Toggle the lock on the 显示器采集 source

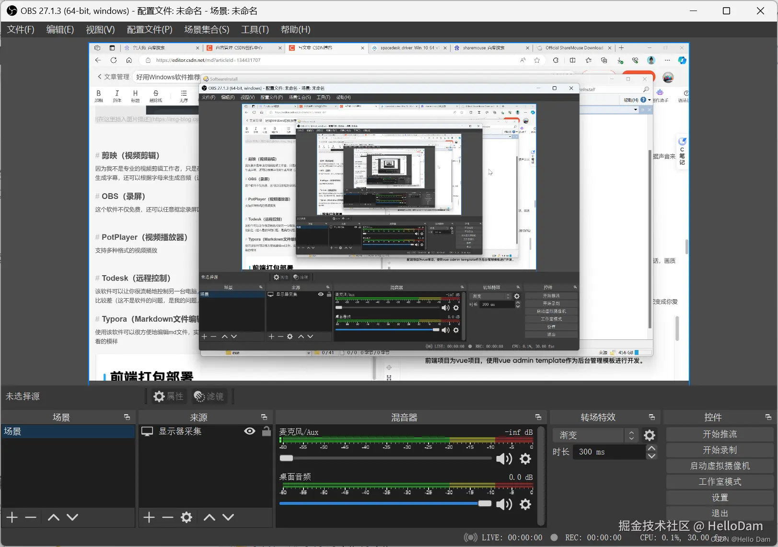pos(267,431)
